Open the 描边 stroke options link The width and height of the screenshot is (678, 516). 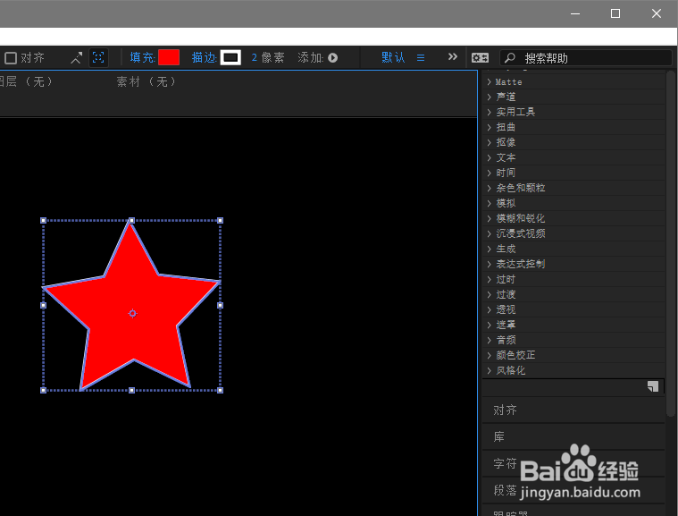tap(204, 57)
